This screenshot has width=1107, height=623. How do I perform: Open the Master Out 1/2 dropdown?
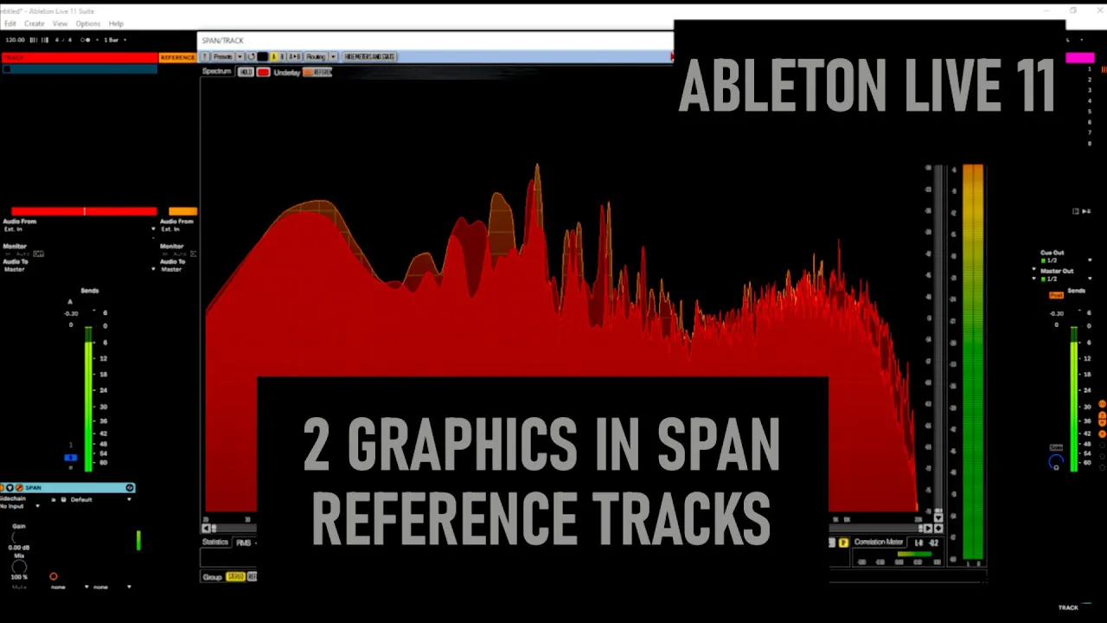click(1065, 279)
